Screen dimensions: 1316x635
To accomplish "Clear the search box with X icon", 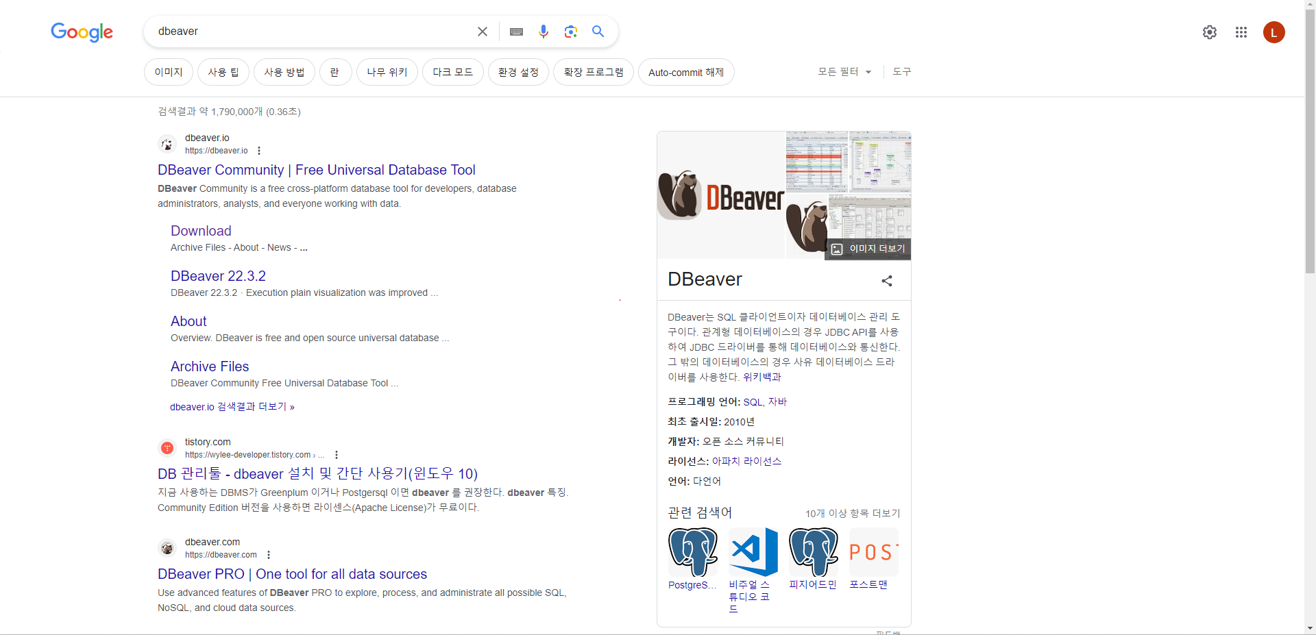I will pyautogui.click(x=483, y=32).
